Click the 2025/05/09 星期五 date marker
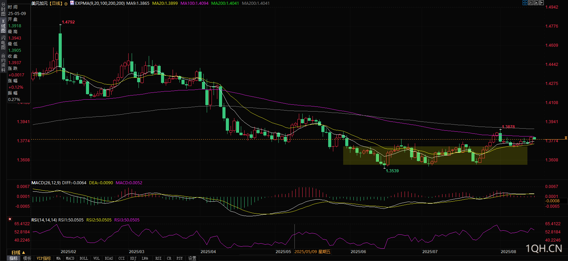 (312, 252)
